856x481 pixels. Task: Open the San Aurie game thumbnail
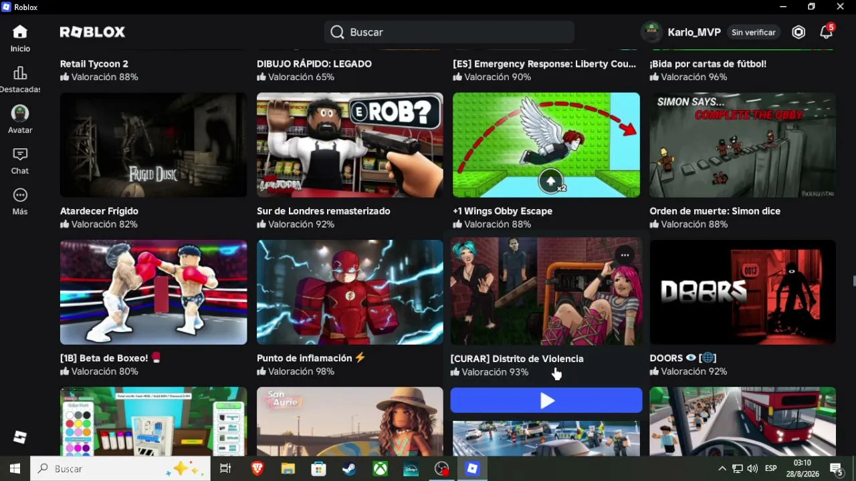[x=350, y=422]
